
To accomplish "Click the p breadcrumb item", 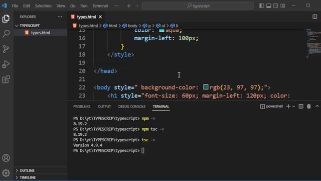I will click(149, 26).
